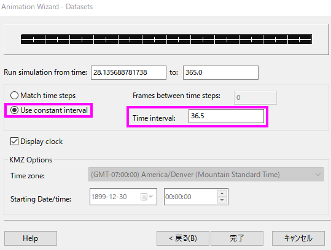
Task: Open the starting date calendar picker
Action: pyautogui.click(x=144, y=197)
